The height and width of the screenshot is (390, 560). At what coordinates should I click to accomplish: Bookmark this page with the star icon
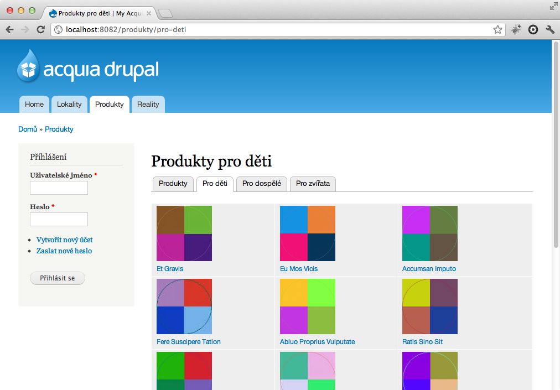coord(497,29)
